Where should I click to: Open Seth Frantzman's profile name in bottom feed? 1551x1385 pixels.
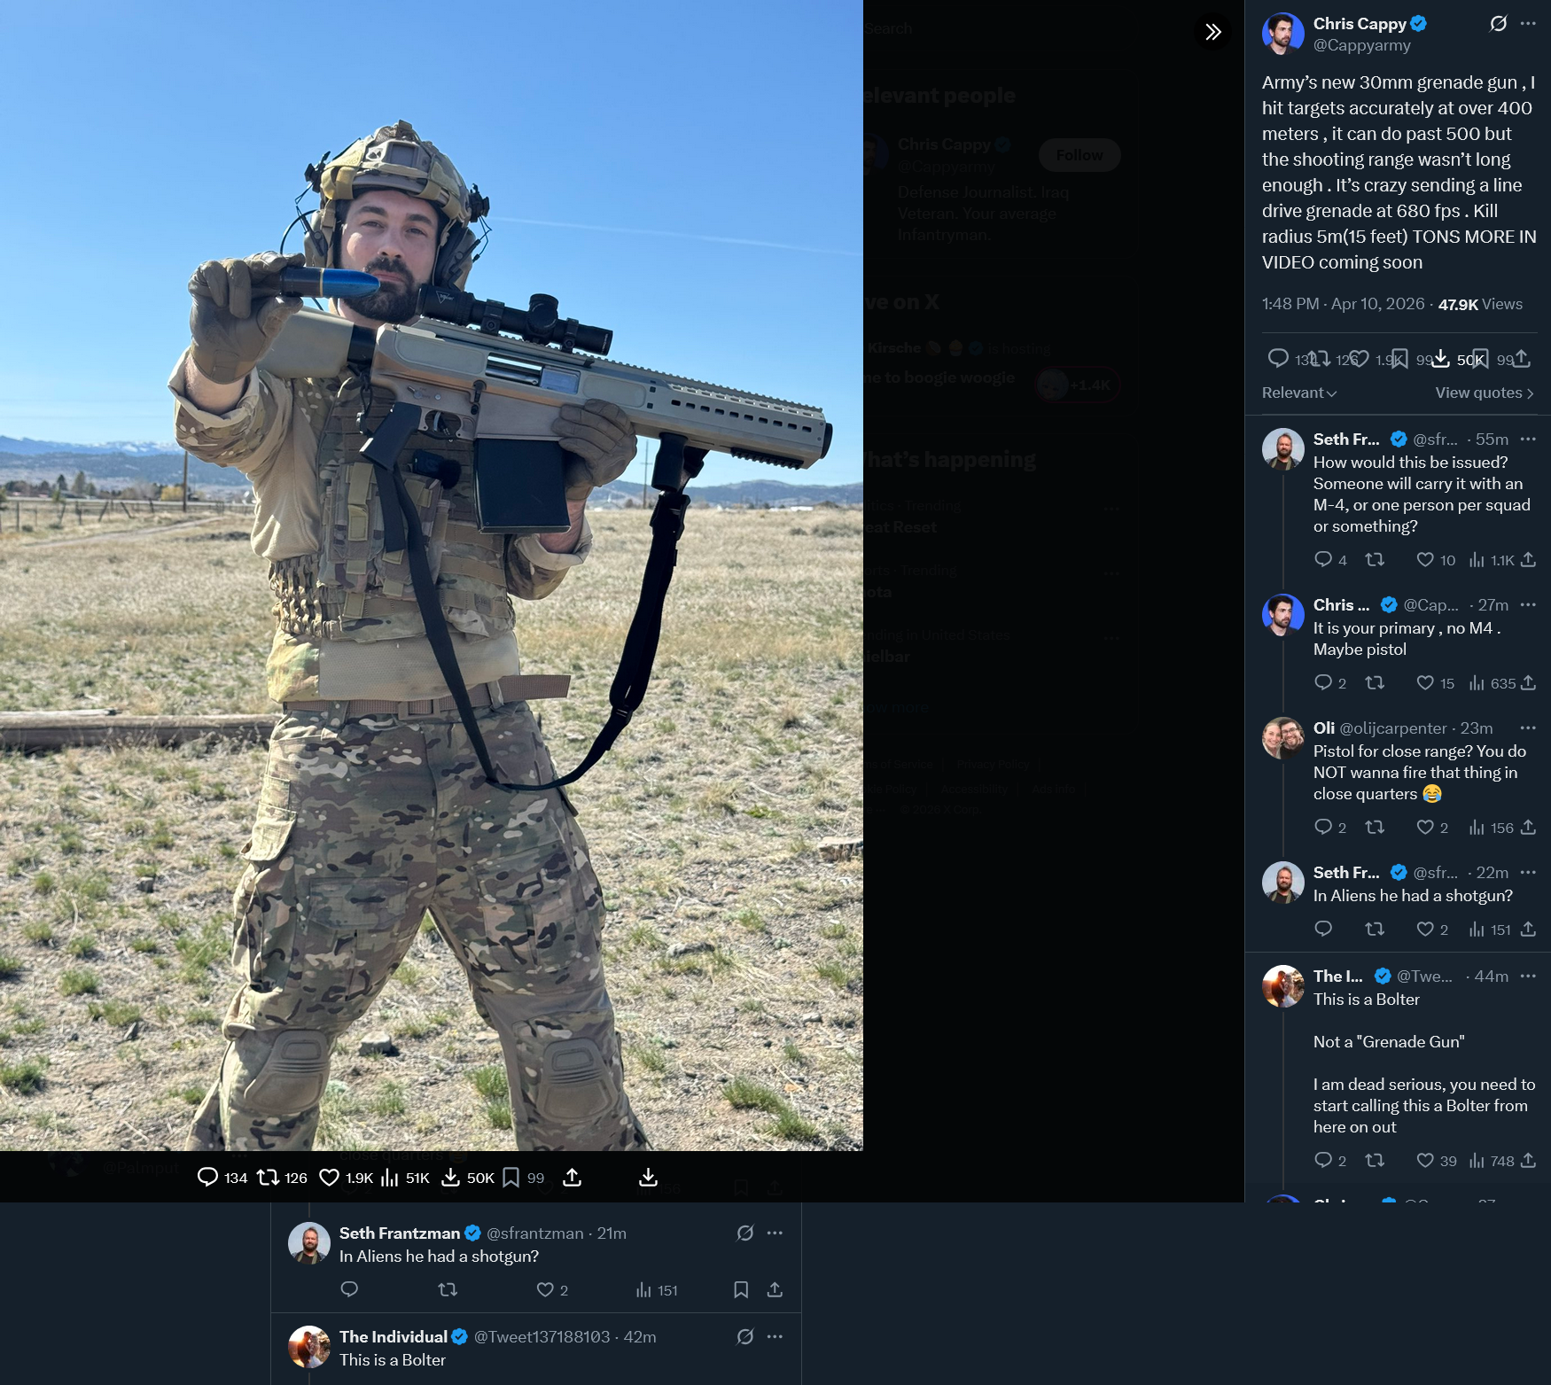(x=399, y=1233)
